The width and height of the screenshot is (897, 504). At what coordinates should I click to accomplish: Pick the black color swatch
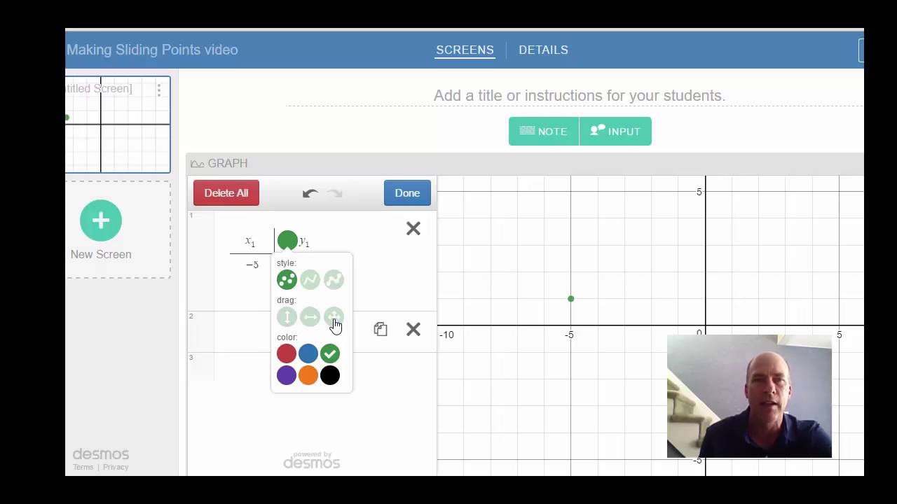pos(330,375)
